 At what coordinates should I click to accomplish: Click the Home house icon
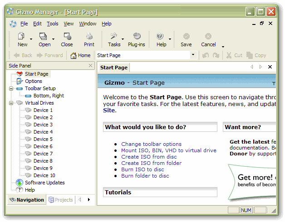point(73,55)
